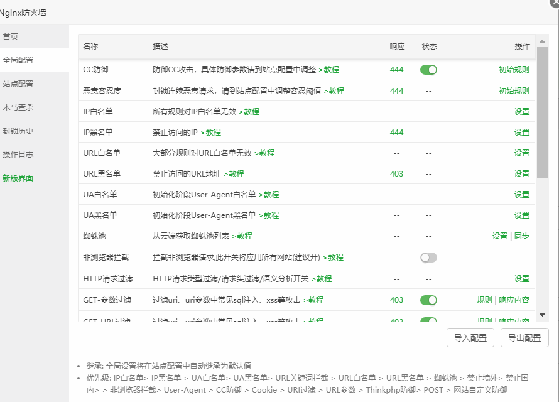
Task: Open 初始规则 for 恶意容忍度 row
Action: [x=514, y=91]
